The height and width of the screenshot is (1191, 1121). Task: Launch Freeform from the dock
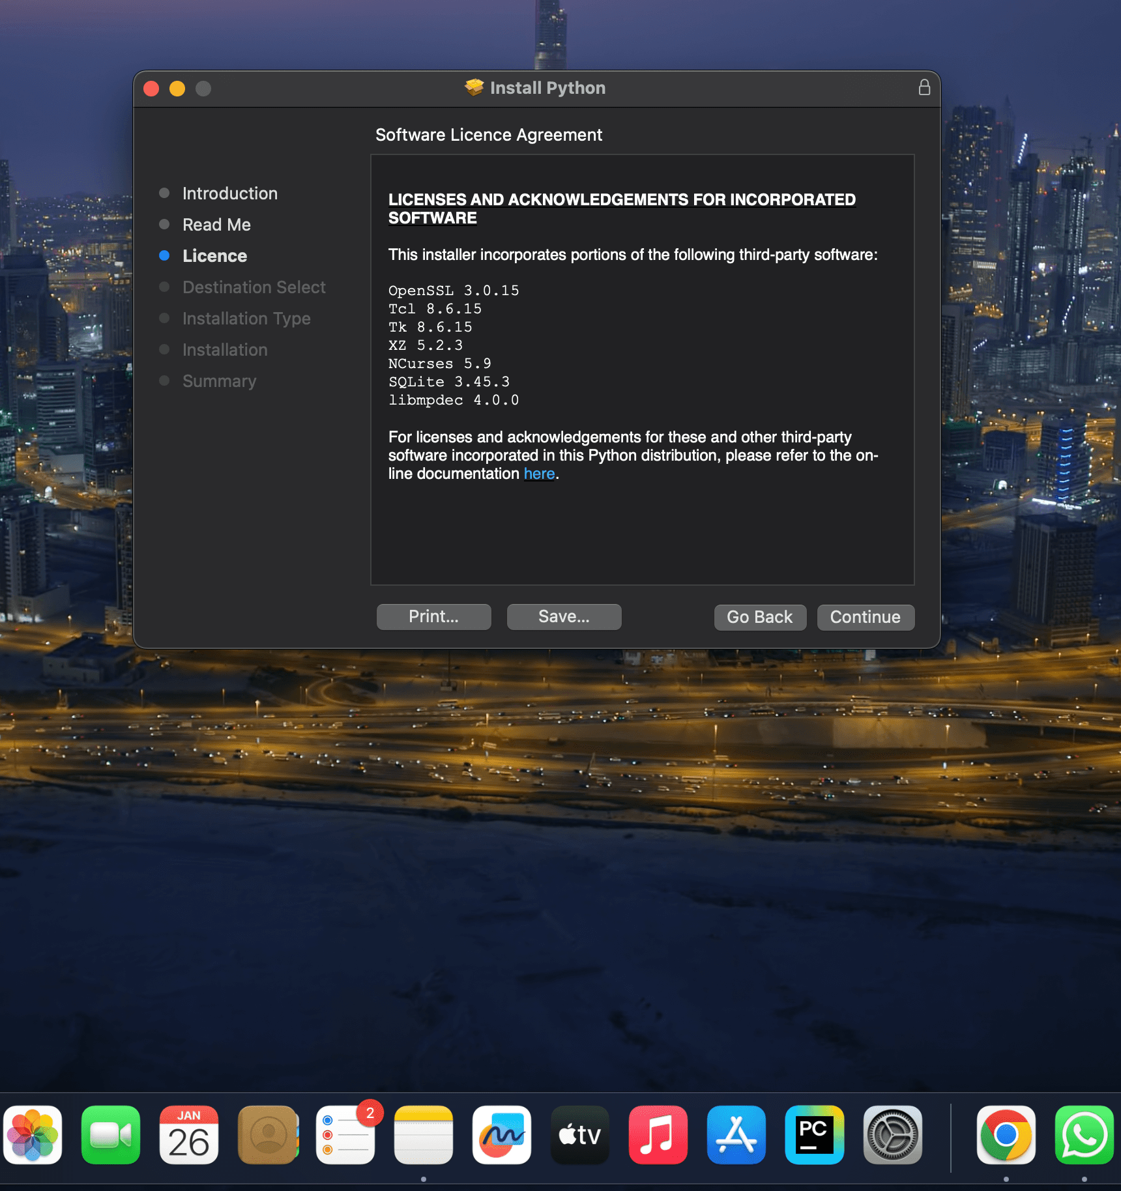click(x=502, y=1134)
